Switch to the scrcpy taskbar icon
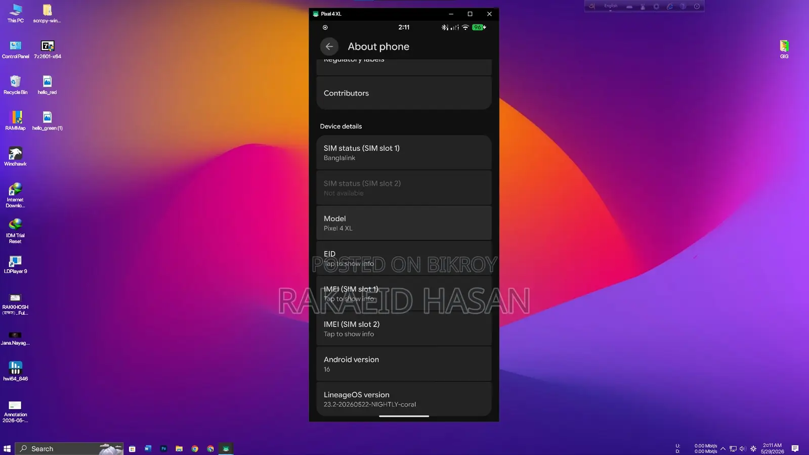The height and width of the screenshot is (455, 809). (x=226, y=448)
